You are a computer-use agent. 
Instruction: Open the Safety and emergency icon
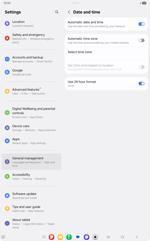7,38
